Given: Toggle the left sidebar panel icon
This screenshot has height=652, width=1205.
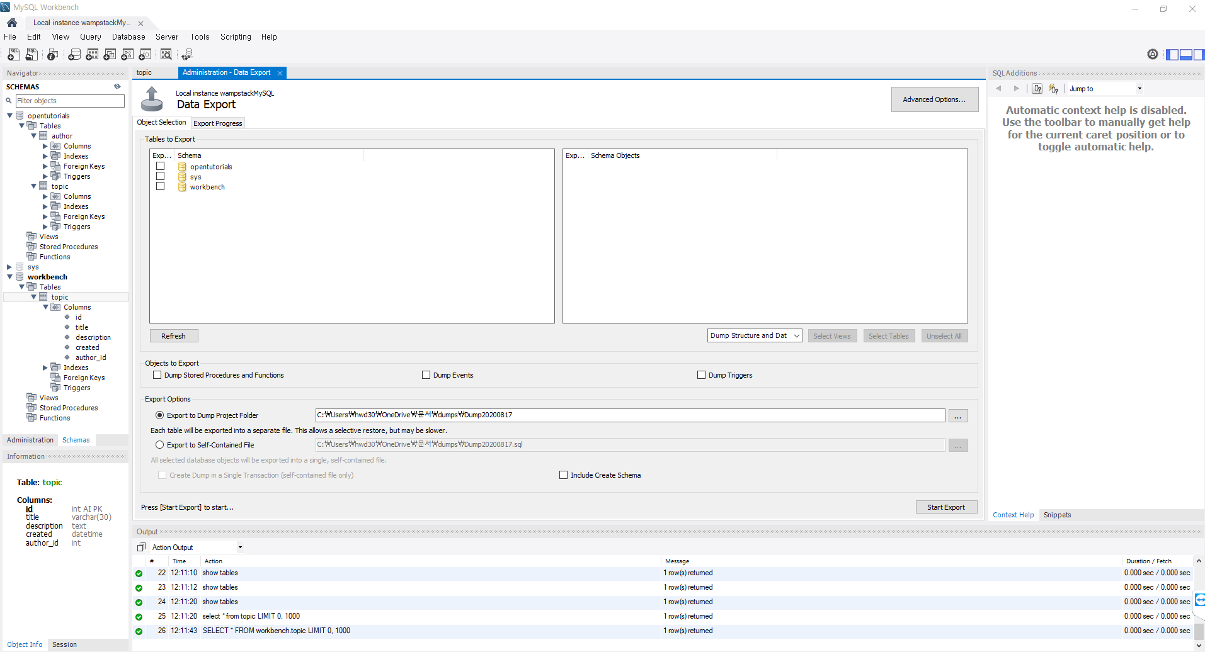Looking at the screenshot, I should (x=1172, y=55).
